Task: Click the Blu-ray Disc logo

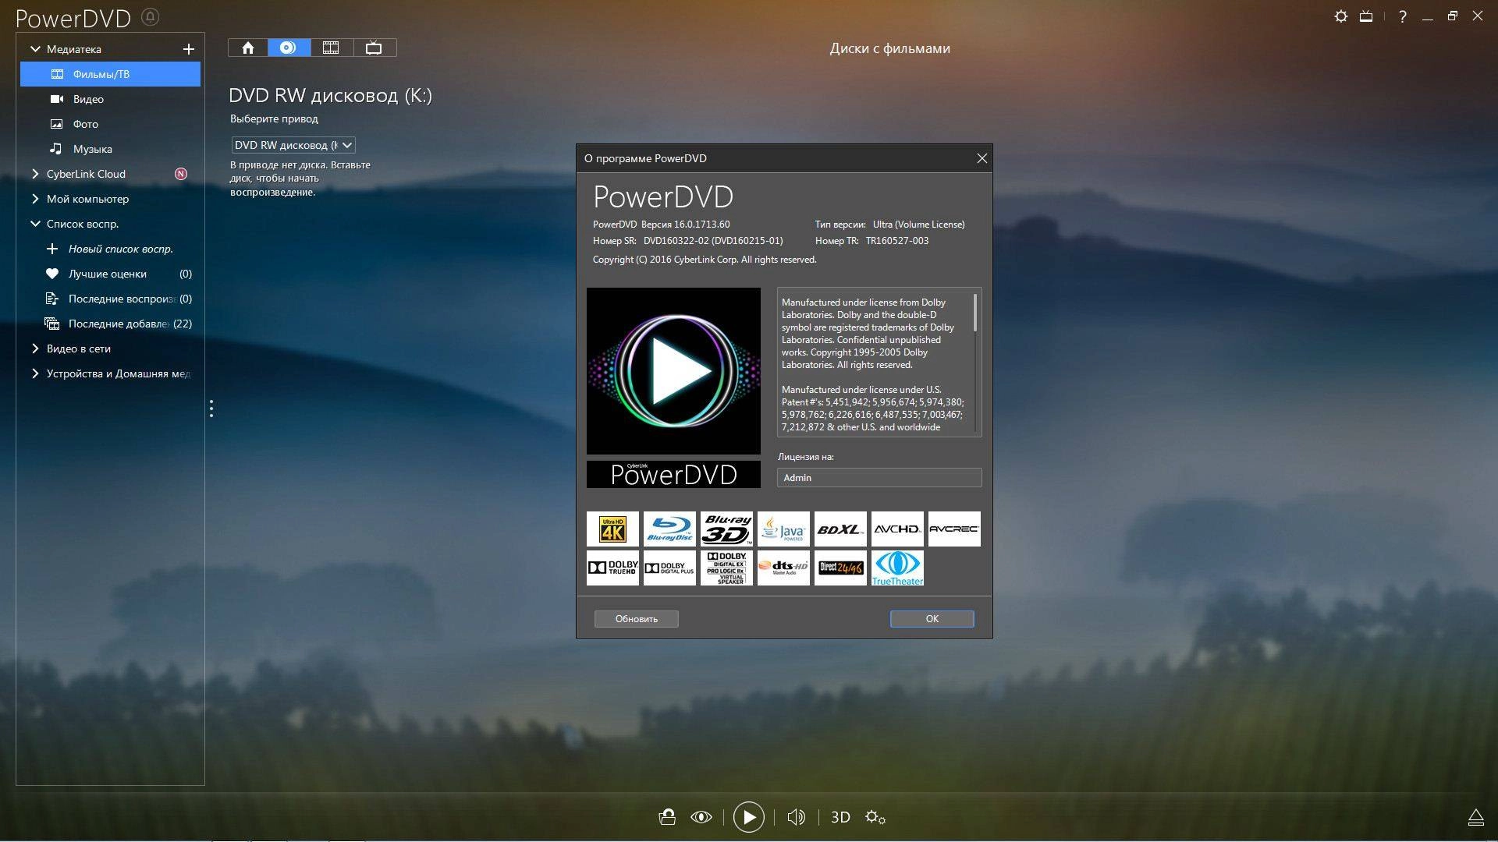Action: (x=669, y=529)
